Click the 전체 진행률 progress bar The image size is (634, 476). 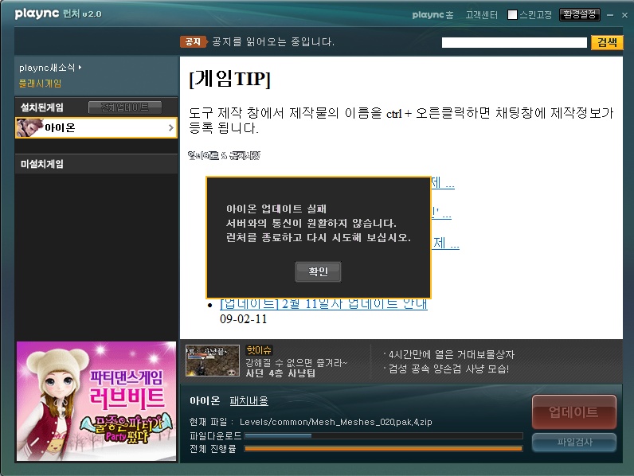pos(384,448)
